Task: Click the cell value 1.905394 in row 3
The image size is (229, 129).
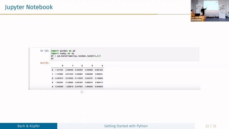Action: [x=59, y=82]
